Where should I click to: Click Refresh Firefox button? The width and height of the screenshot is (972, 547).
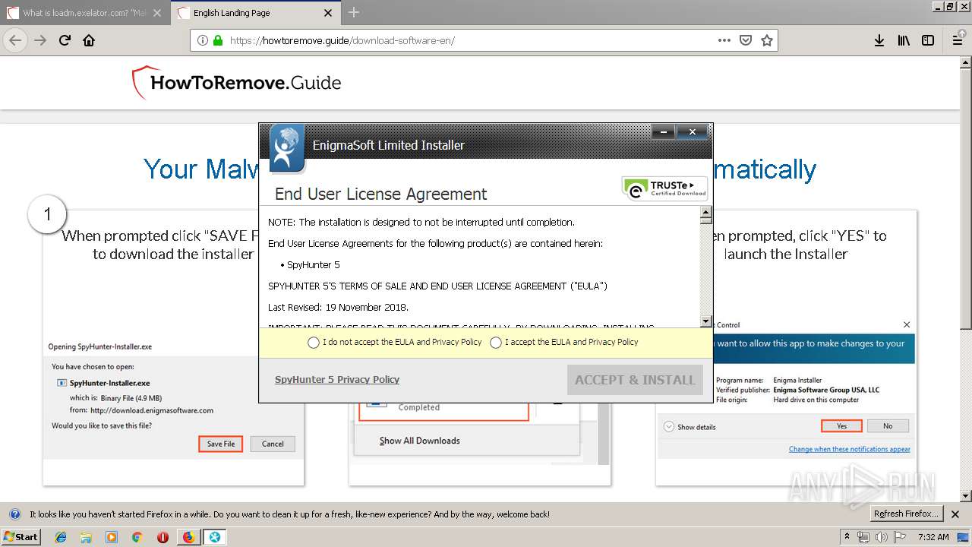click(x=906, y=514)
